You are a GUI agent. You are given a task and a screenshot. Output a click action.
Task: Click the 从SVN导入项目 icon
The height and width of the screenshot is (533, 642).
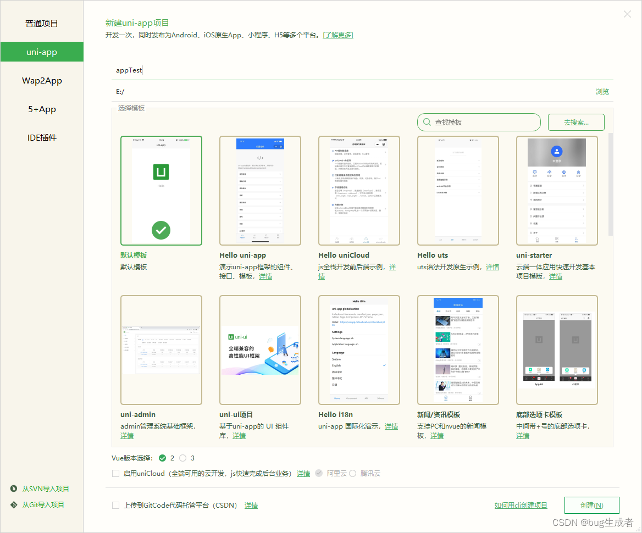pos(13,488)
